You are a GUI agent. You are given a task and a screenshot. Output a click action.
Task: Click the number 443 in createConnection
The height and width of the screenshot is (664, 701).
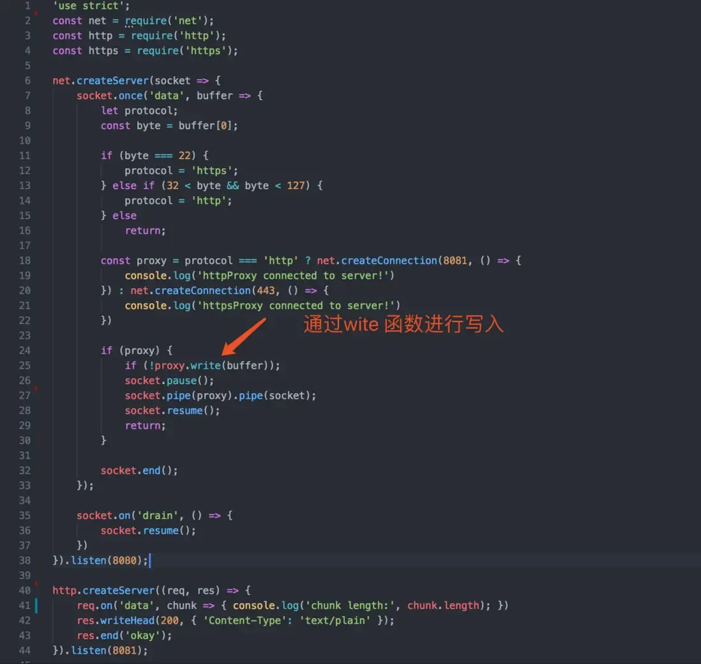pyautogui.click(x=266, y=291)
